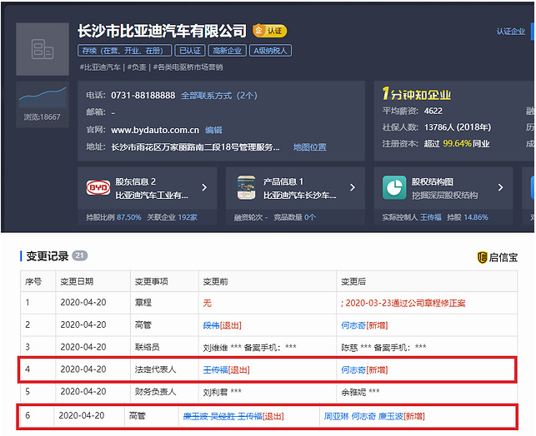The width and height of the screenshot is (536, 436).
Task: Expand the 股东信息 card arrow
Action: 204,187
